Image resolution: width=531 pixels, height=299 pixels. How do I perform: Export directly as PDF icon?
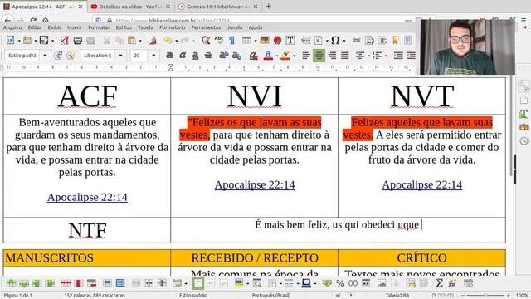(65, 40)
